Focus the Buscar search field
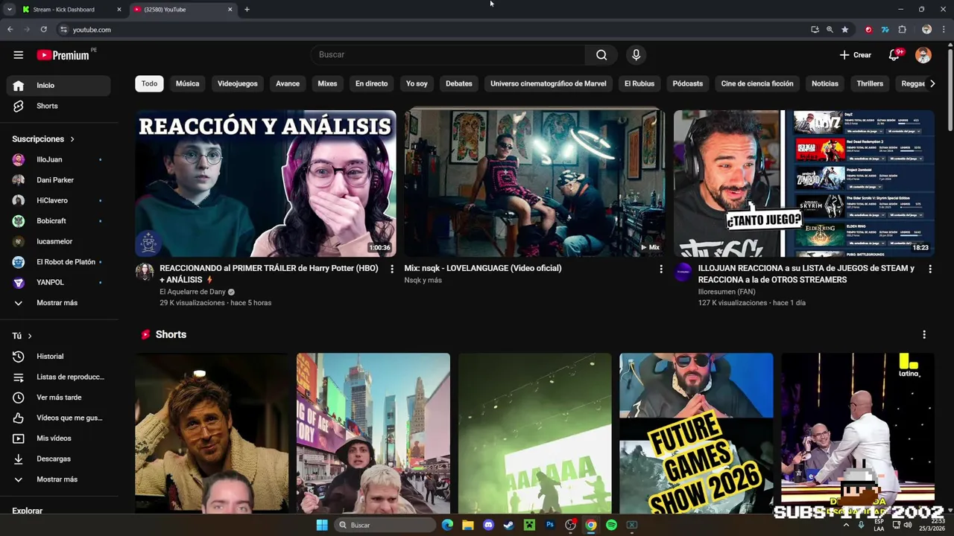 click(x=448, y=55)
